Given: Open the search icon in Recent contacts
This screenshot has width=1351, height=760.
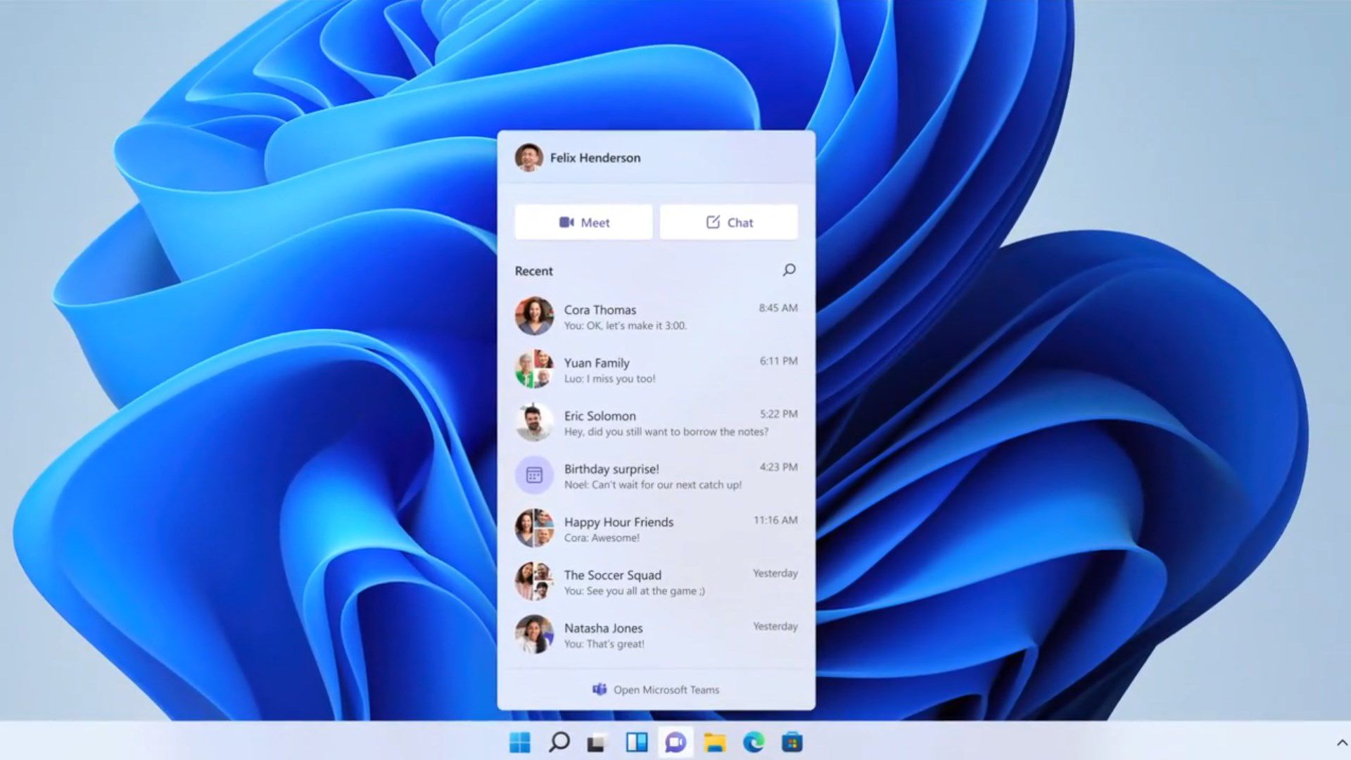Looking at the screenshot, I should tap(789, 269).
